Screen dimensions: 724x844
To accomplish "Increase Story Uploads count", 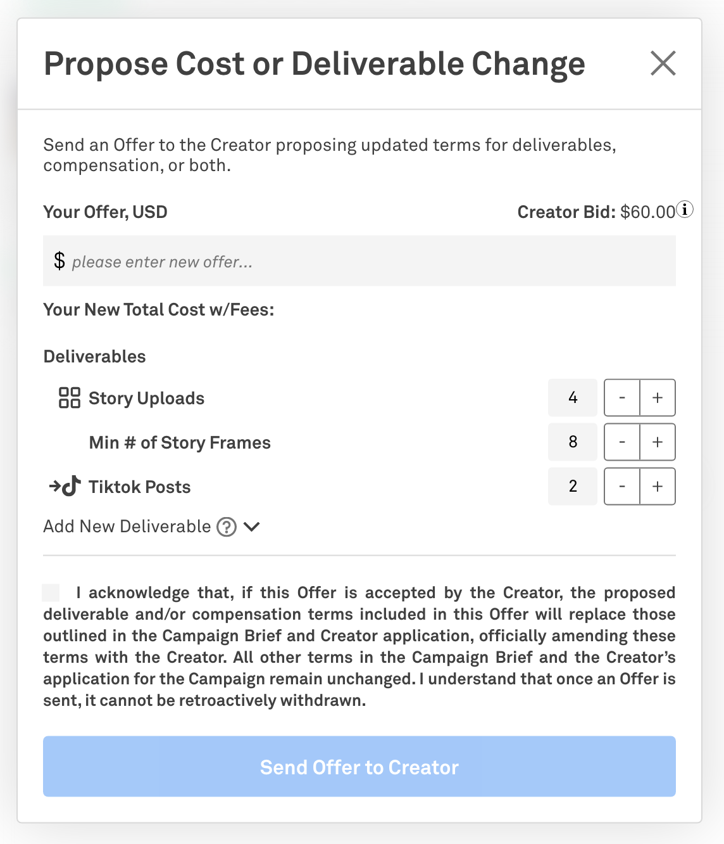I will point(658,398).
